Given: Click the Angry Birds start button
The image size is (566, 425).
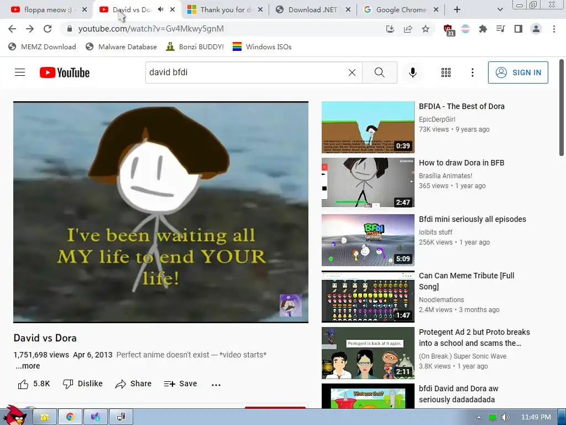Looking at the screenshot, I should (14, 416).
